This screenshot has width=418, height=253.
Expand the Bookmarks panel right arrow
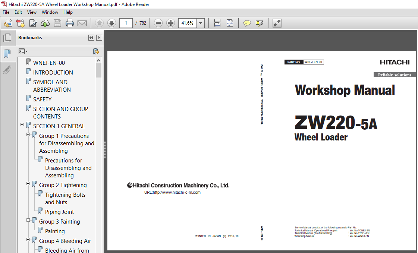coord(99,38)
